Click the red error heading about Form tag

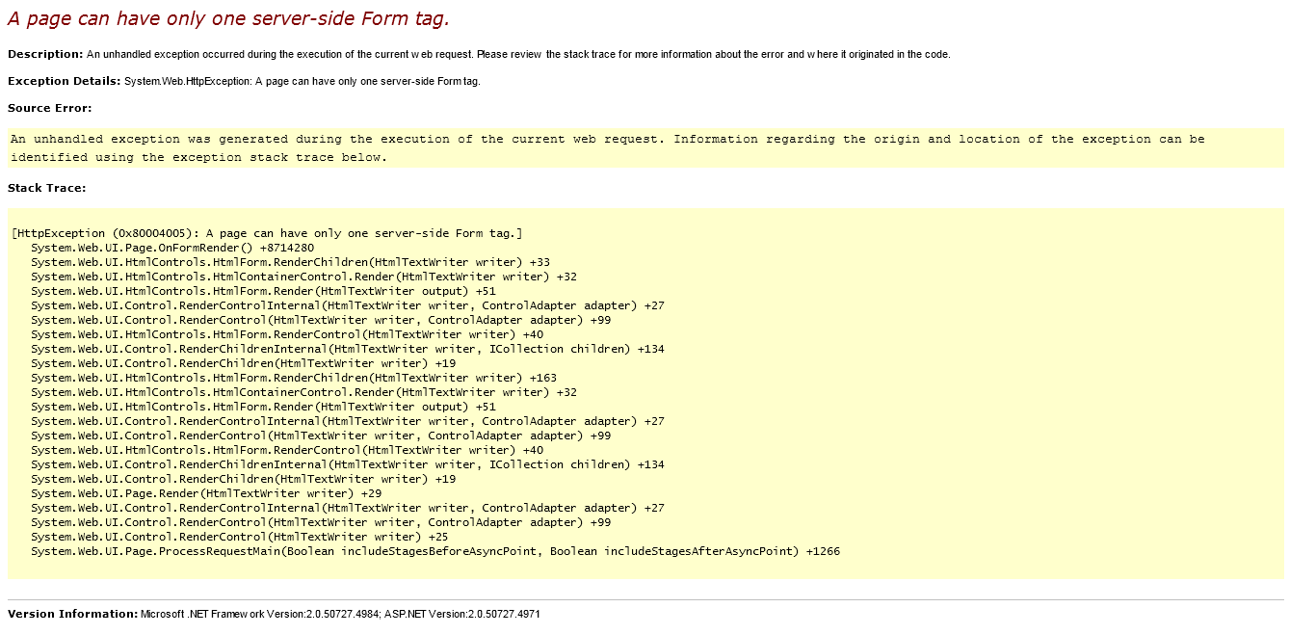tap(228, 19)
